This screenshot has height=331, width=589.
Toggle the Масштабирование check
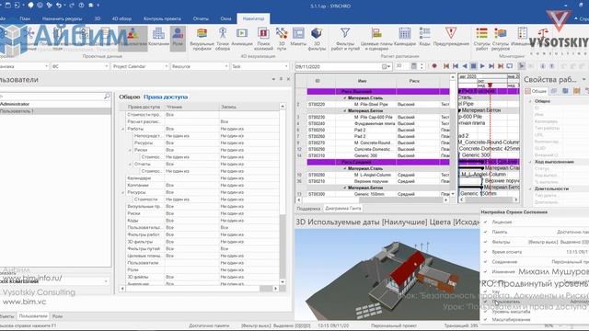click(x=485, y=320)
